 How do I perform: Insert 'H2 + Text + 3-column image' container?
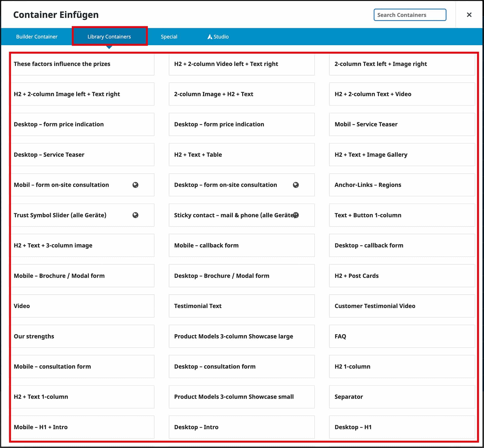[82, 246]
